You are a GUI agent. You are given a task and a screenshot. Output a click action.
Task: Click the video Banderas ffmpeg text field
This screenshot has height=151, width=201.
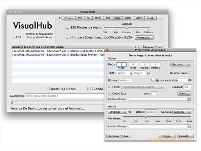click(158, 99)
